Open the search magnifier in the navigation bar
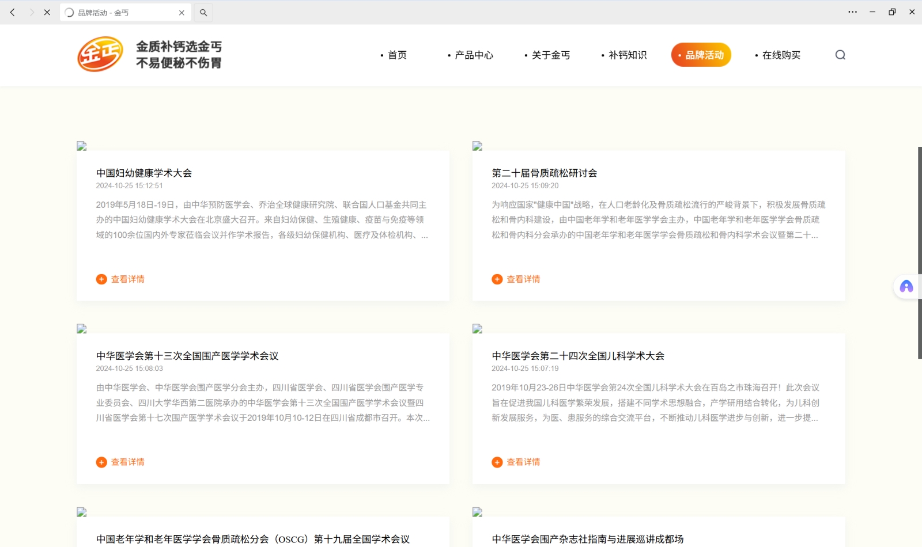 pyautogui.click(x=840, y=54)
